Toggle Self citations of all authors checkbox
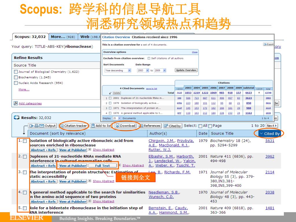 [149, 58]
